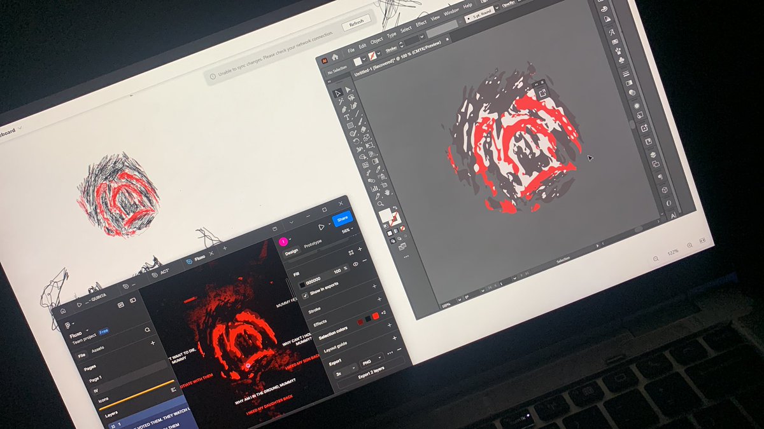
Task: Select the Zoom tool in Illustrator
Action: [x=381, y=204]
